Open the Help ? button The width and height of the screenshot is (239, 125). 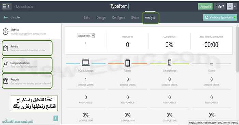[220, 7]
